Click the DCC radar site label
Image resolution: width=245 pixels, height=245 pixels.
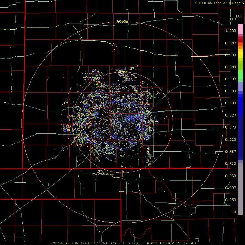[x=239, y=16]
